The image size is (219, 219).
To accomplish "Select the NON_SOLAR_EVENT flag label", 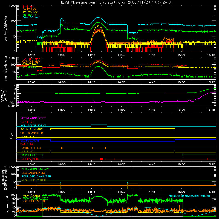I will [x=33, y=126].
